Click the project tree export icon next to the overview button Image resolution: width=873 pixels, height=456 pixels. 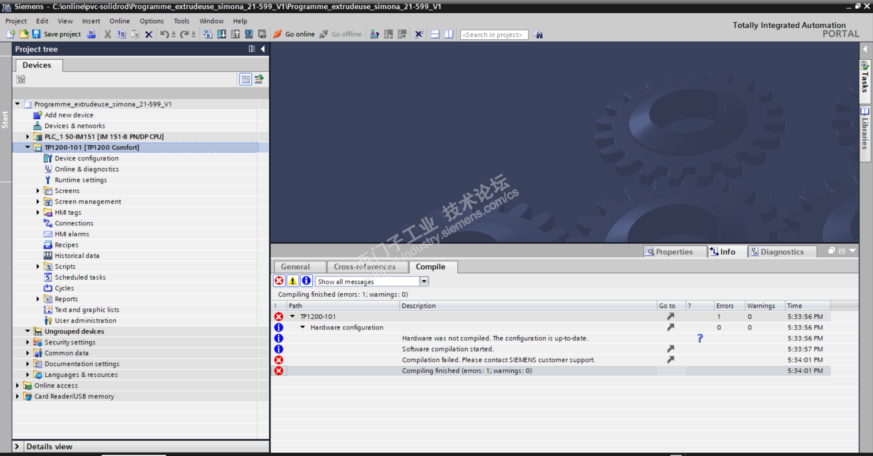point(259,79)
